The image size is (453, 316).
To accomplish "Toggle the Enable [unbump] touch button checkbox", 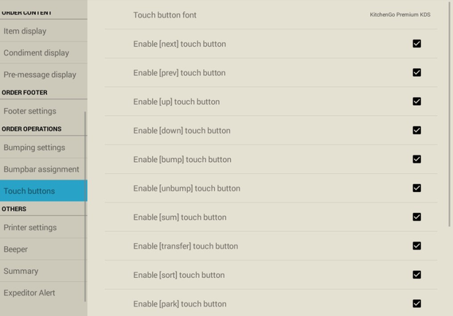I will 416,188.
